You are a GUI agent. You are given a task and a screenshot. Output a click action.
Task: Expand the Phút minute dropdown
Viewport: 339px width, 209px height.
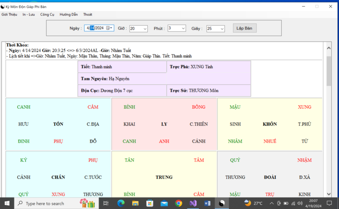click(183, 28)
